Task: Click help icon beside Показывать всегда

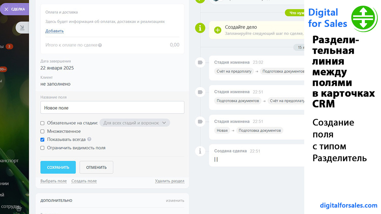Action: point(89,139)
